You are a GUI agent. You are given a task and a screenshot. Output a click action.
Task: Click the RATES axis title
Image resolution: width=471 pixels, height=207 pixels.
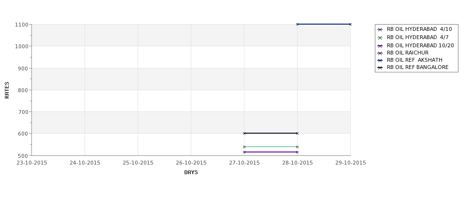7,90
